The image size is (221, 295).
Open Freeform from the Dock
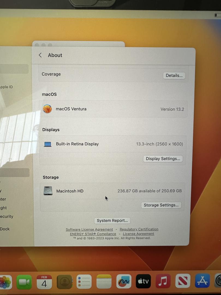click(124, 281)
